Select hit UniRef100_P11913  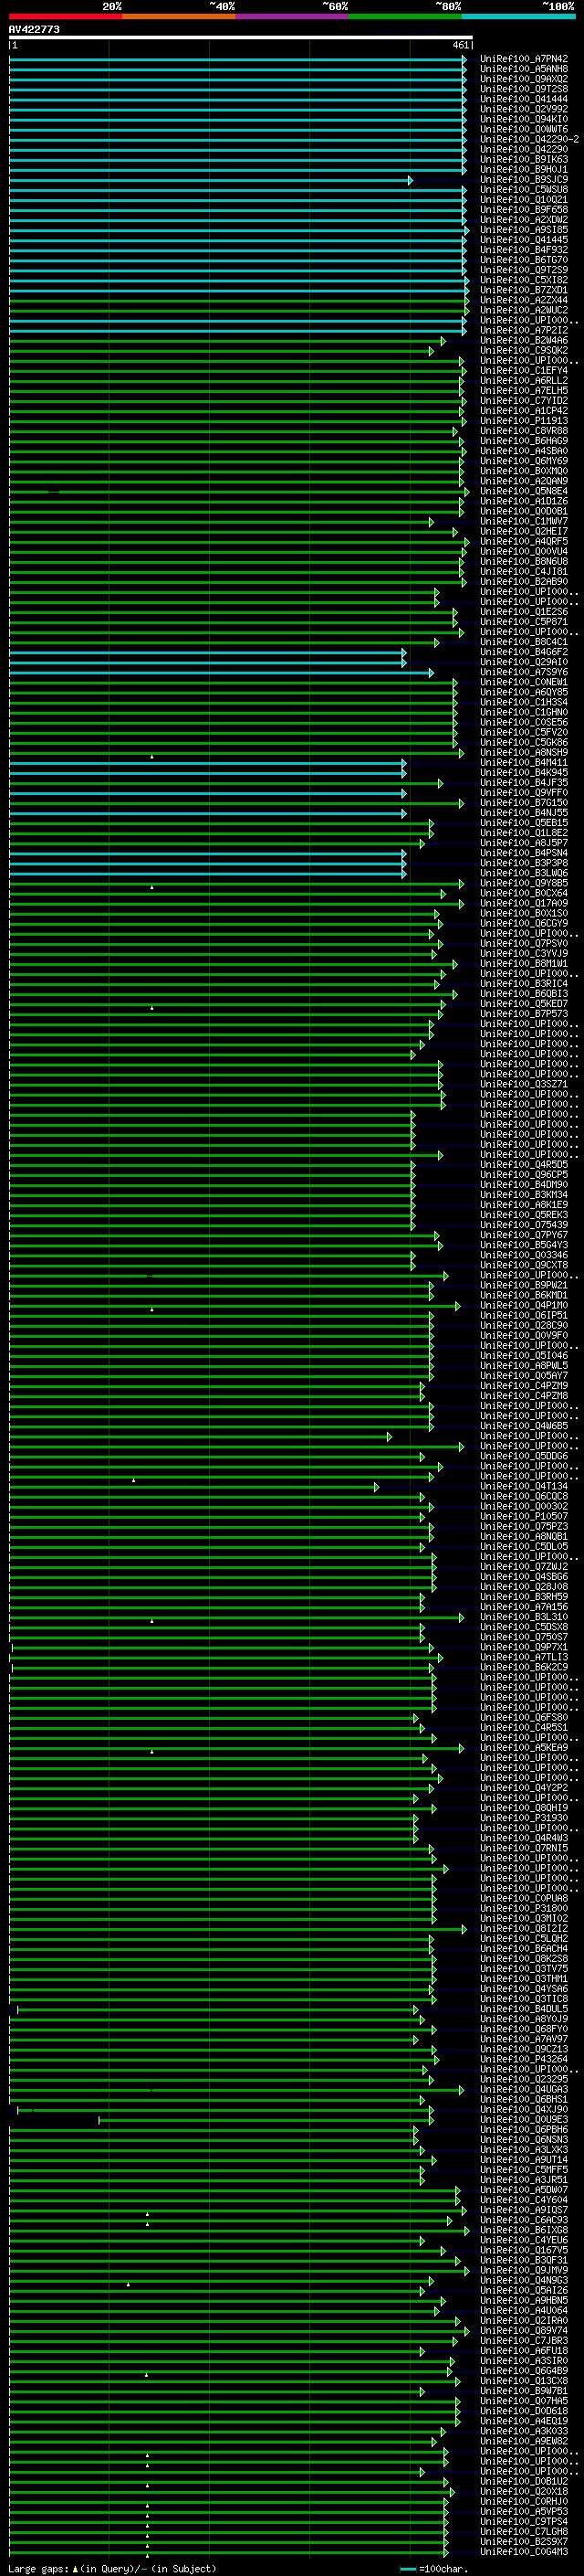(523, 421)
